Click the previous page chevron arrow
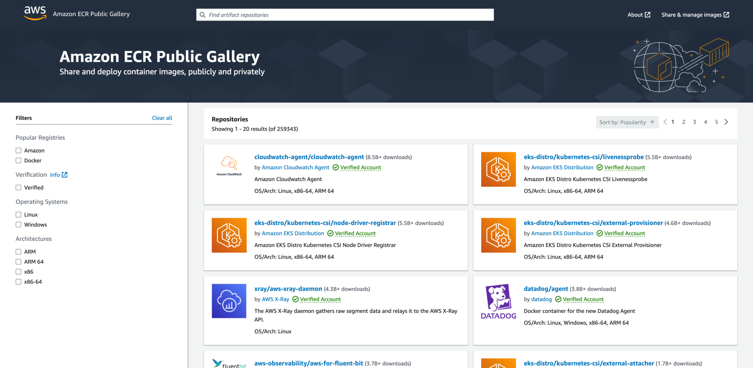The image size is (753, 368). 665,122
